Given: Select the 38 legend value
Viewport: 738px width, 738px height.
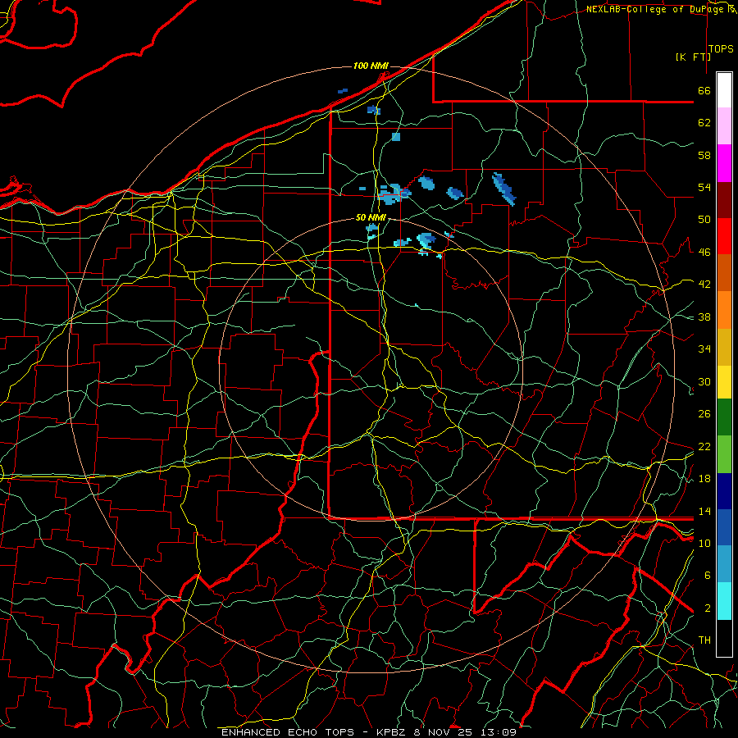Looking at the screenshot, I should click(704, 317).
